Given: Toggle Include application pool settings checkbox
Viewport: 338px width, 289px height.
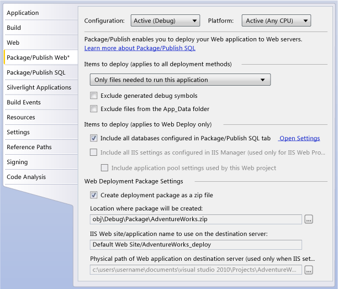Looking at the screenshot, I should click(x=104, y=168).
